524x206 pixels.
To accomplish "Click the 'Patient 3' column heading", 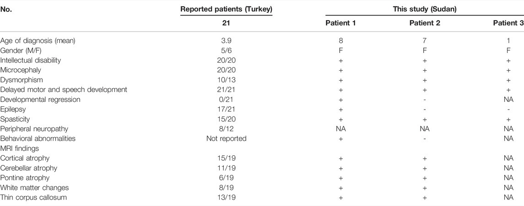I will click(508, 23).
